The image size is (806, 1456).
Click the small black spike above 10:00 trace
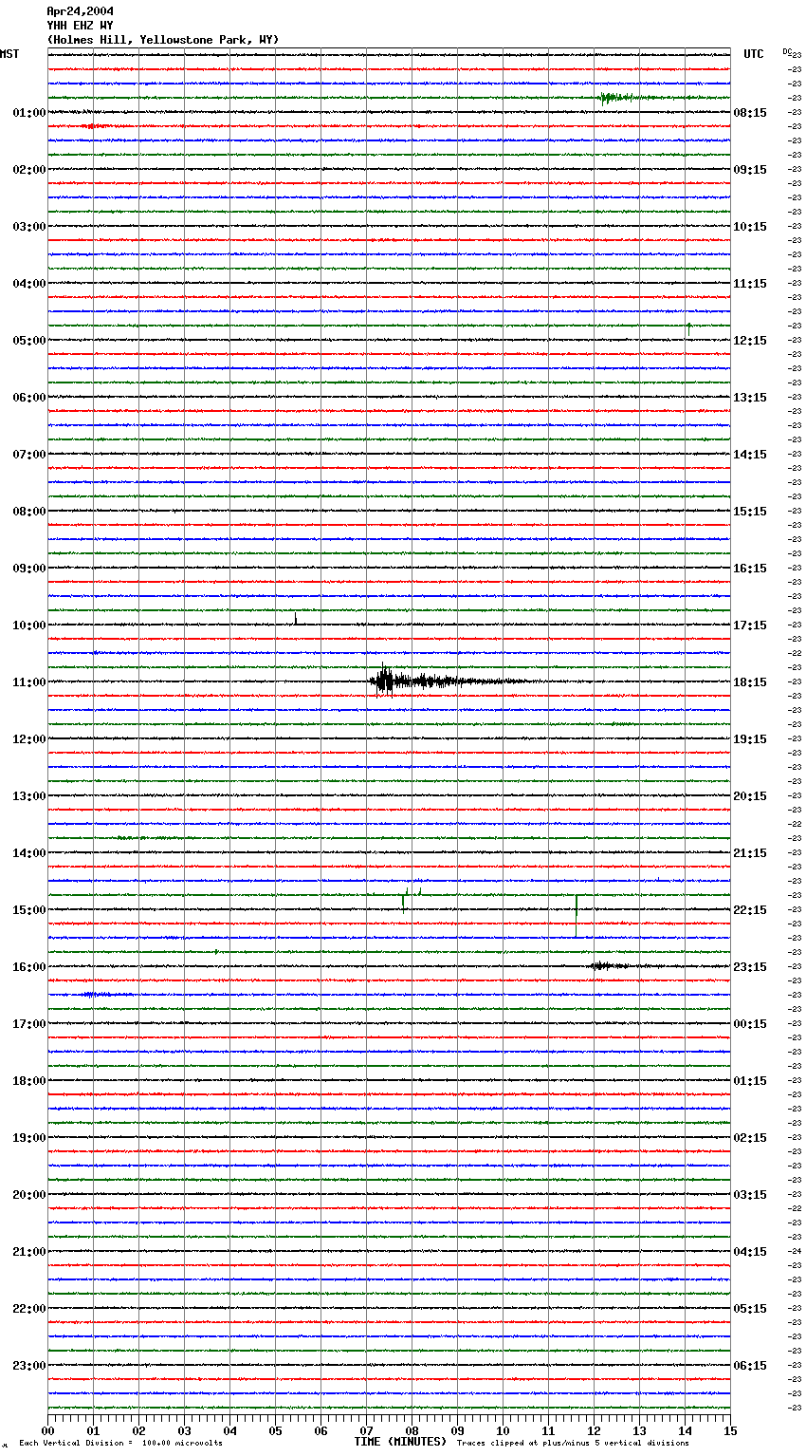(x=296, y=618)
